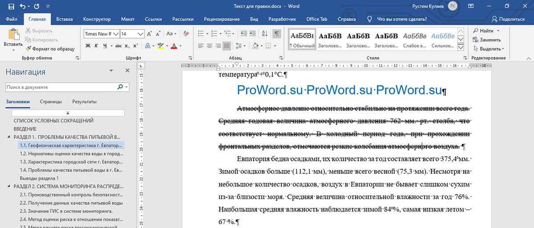Align text left
Image resolution: width=534 pixels, height=228 pixels.
point(200,45)
